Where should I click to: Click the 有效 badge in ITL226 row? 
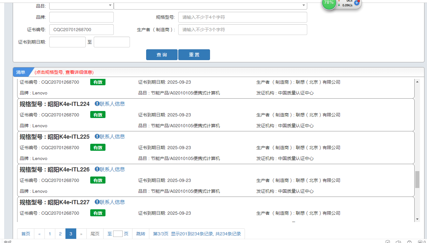pos(98,180)
